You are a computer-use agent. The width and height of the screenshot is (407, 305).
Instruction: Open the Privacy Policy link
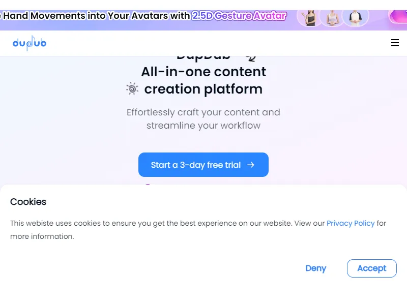351,223
